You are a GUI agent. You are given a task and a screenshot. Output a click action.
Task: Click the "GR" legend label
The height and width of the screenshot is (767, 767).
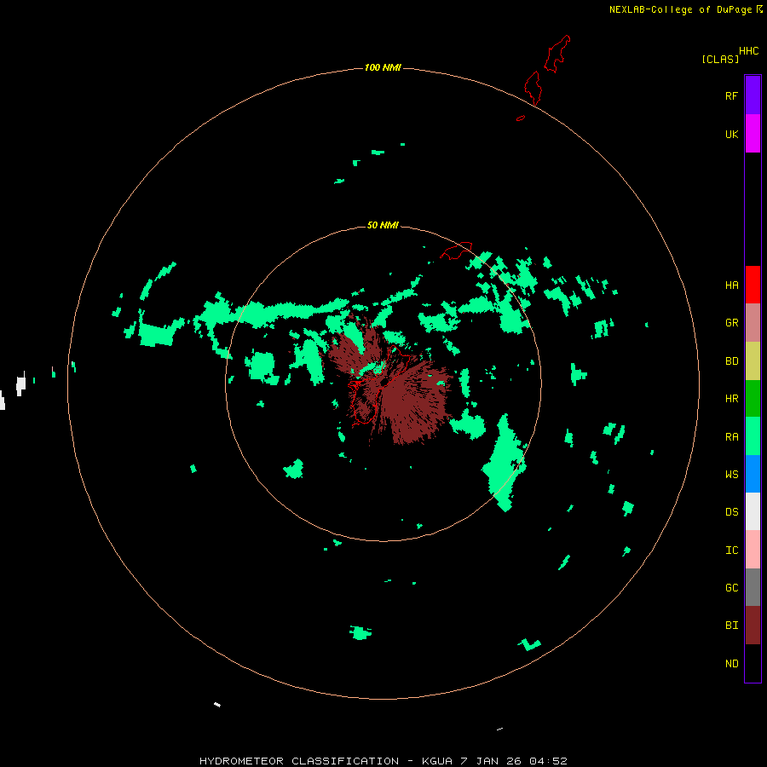tap(731, 323)
